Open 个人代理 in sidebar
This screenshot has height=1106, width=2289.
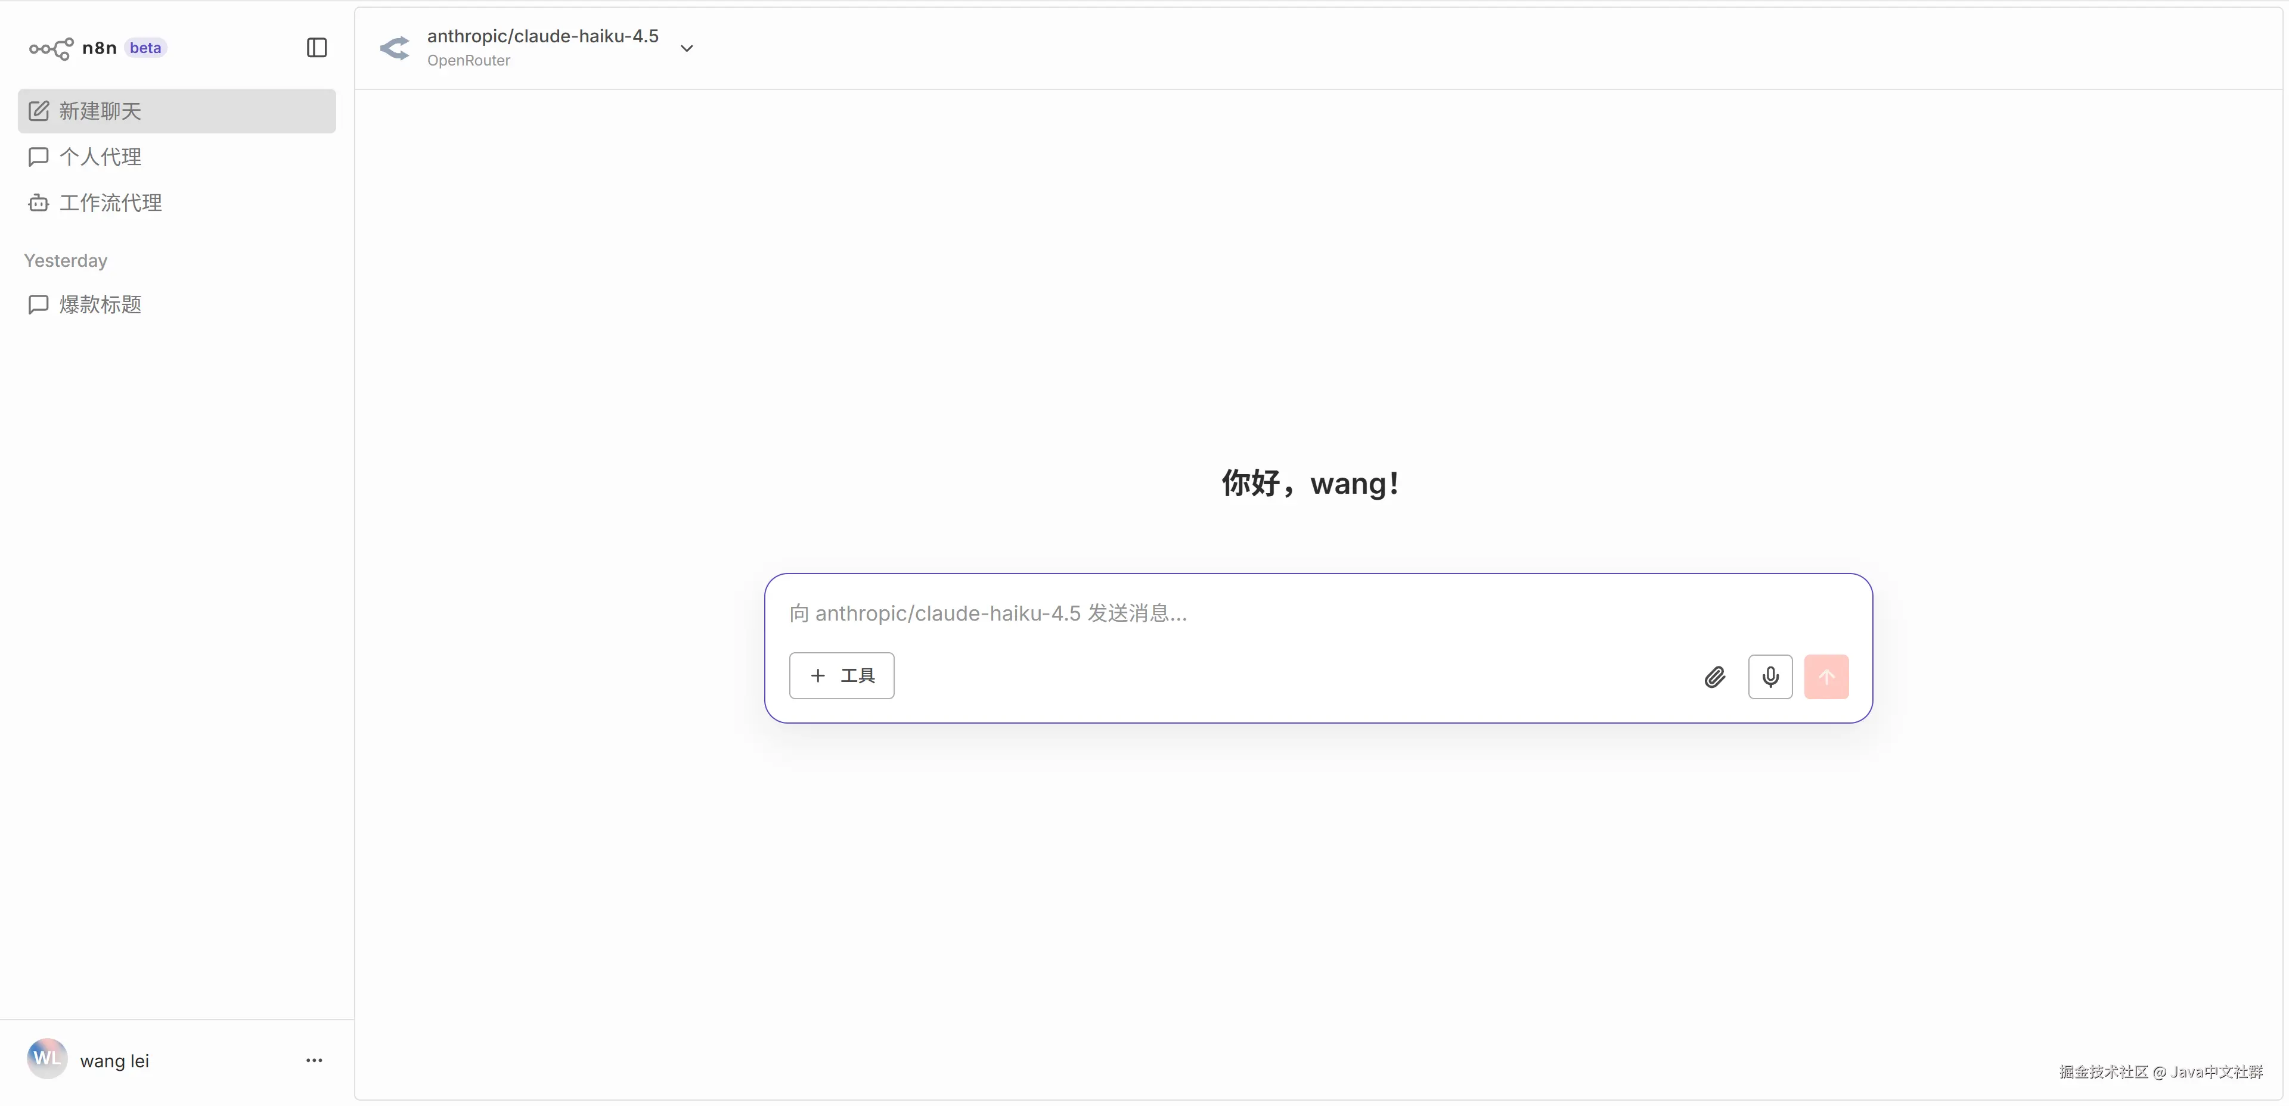100,157
